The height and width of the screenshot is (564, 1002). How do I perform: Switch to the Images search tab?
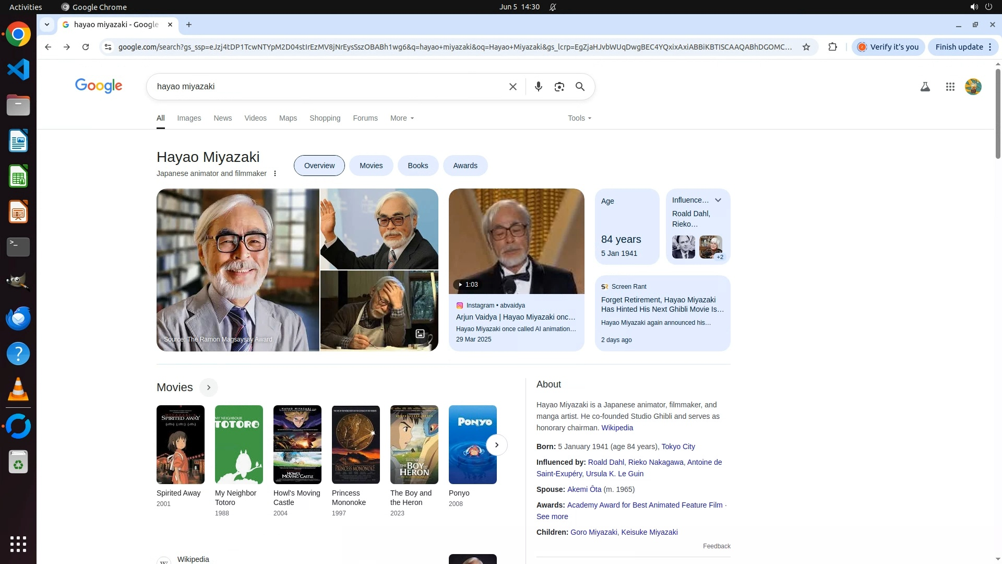coord(189,118)
